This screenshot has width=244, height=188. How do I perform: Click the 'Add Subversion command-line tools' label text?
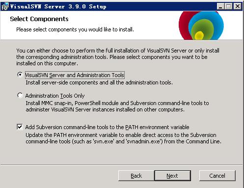click(x=107, y=127)
